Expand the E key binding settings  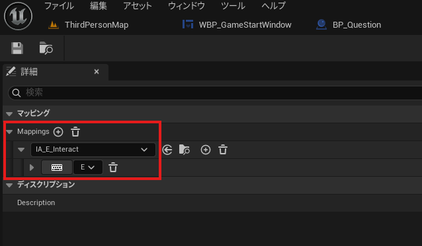click(x=32, y=168)
